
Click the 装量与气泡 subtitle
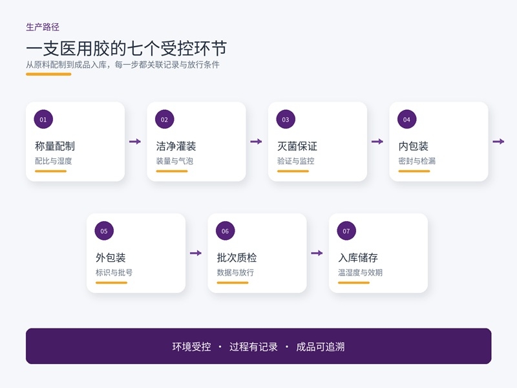pyautogui.click(x=174, y=161)
